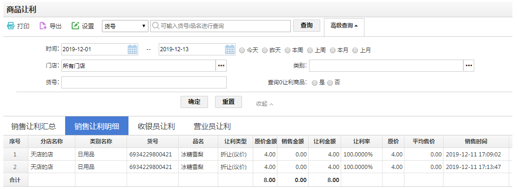Collapse the 高级查询 panel toggle
The width and height of the screenshot is (518, 189).
(x=344, y=26)
